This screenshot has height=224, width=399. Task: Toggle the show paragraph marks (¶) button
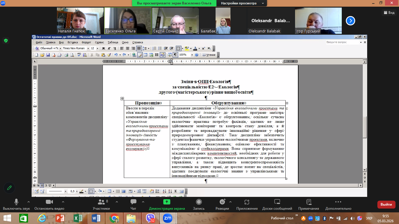[175, 55]
